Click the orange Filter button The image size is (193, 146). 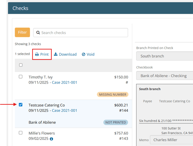(x=22, y=32)
